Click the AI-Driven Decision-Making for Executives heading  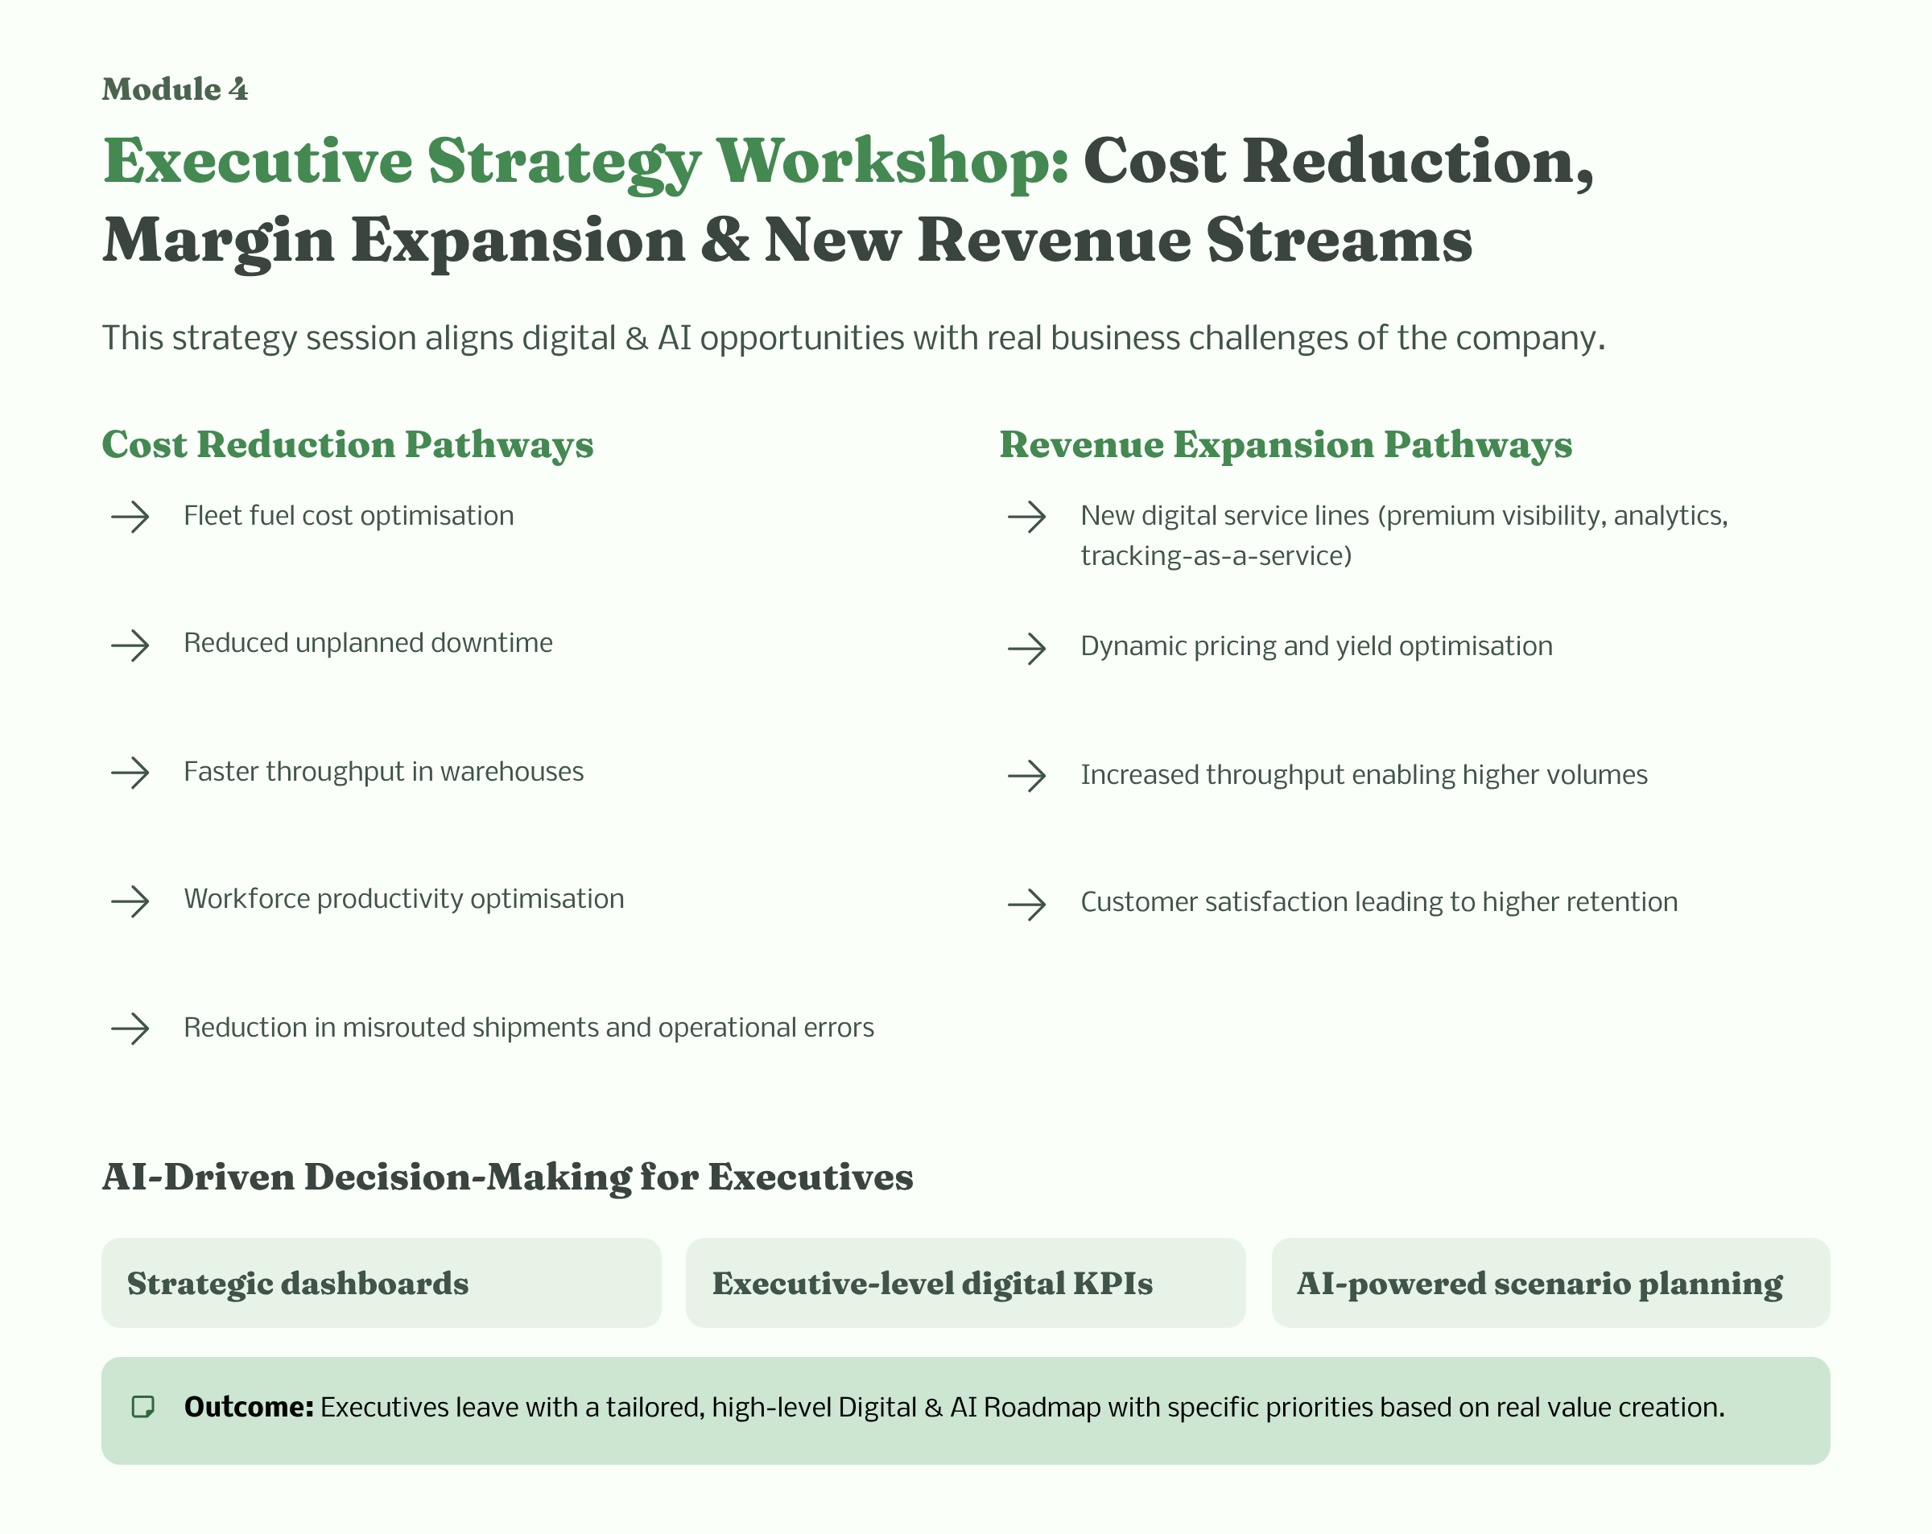coord(507,1177)
